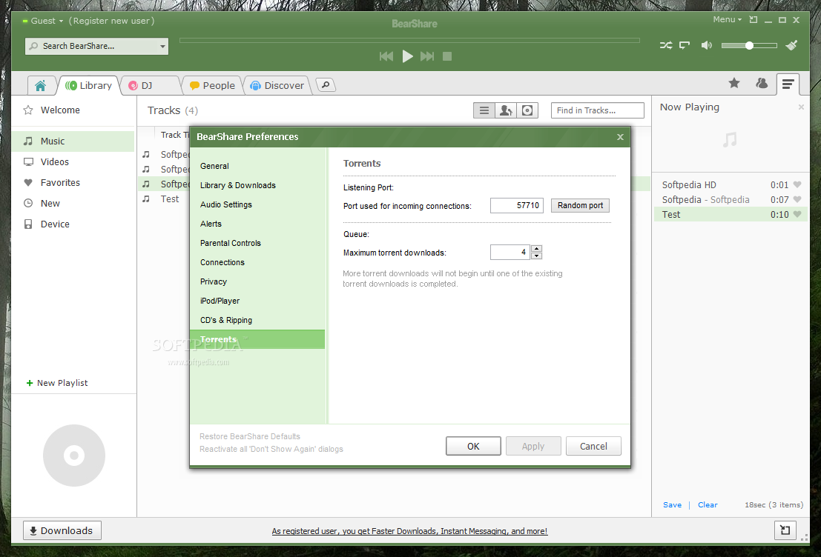Viewport: 821px width, 557px height.
Task: Favorite the Softpedia HD track heart
Action: click(x=797, y=184)
